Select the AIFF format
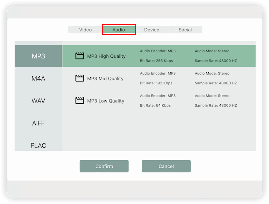This screenshot has width=269, height=204. coord(38,123)
